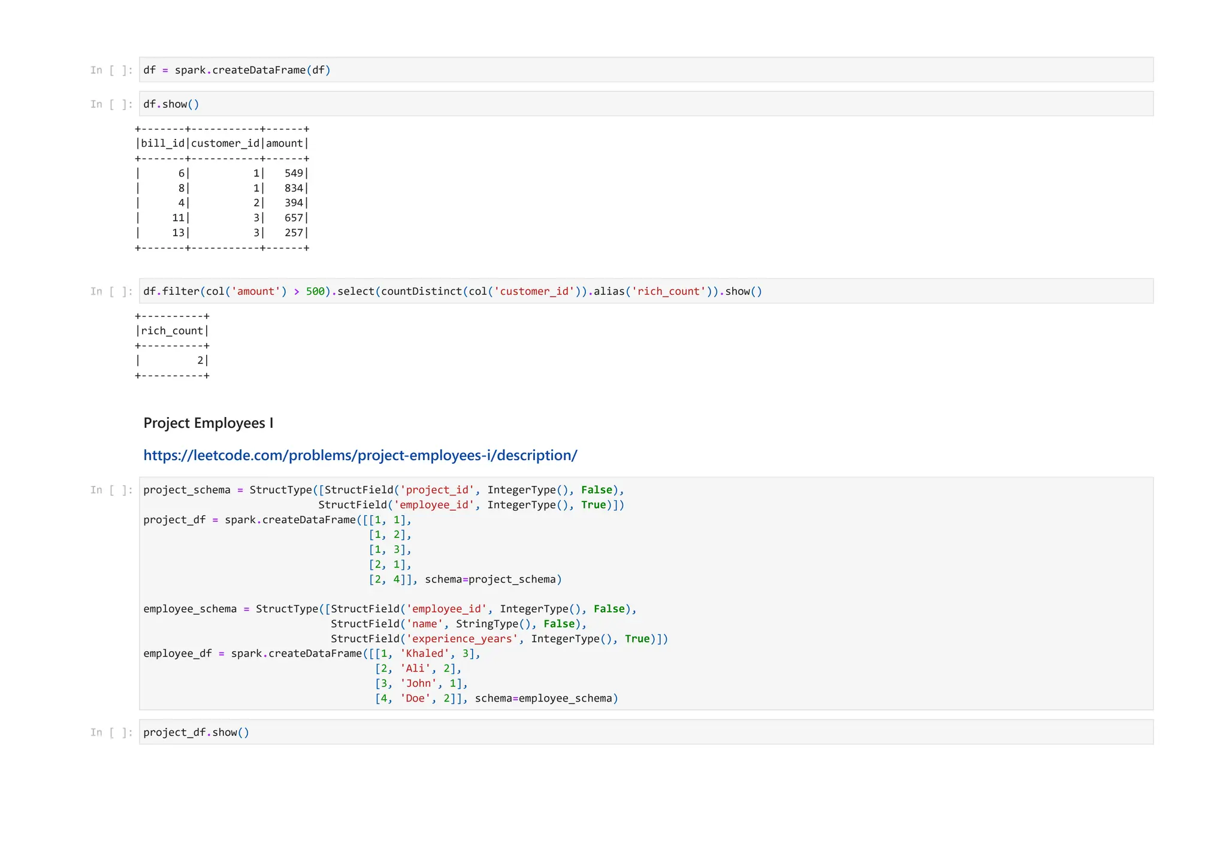The image size is (1227, 867).
Task: Click the amount column header in output
Action: point(285,143)
